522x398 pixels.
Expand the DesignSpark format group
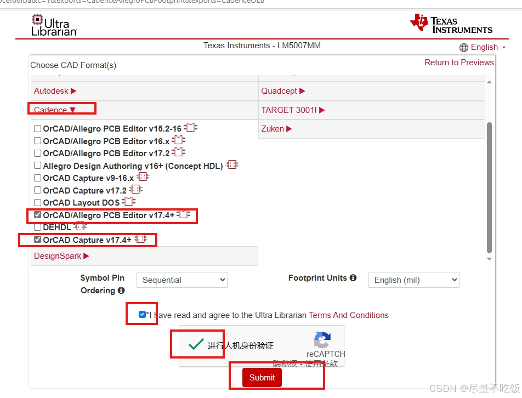(61, 256)
